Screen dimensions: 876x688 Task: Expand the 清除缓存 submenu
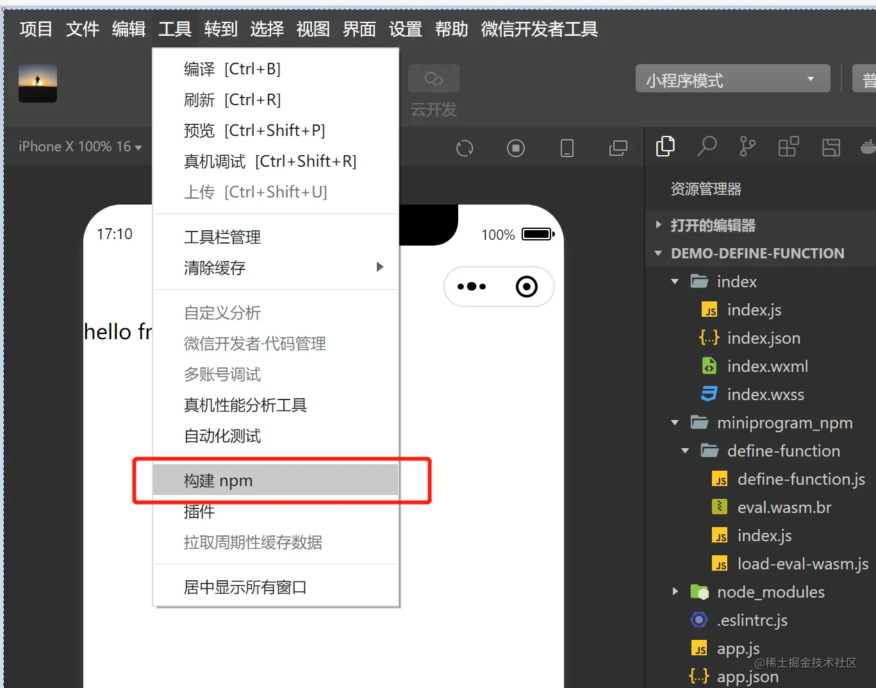click(276, 267)
